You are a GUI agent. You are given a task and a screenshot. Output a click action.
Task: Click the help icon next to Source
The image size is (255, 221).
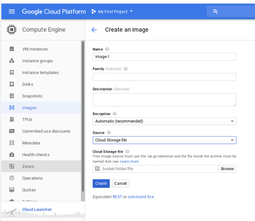pyautogui.click(x=109, y=133)
